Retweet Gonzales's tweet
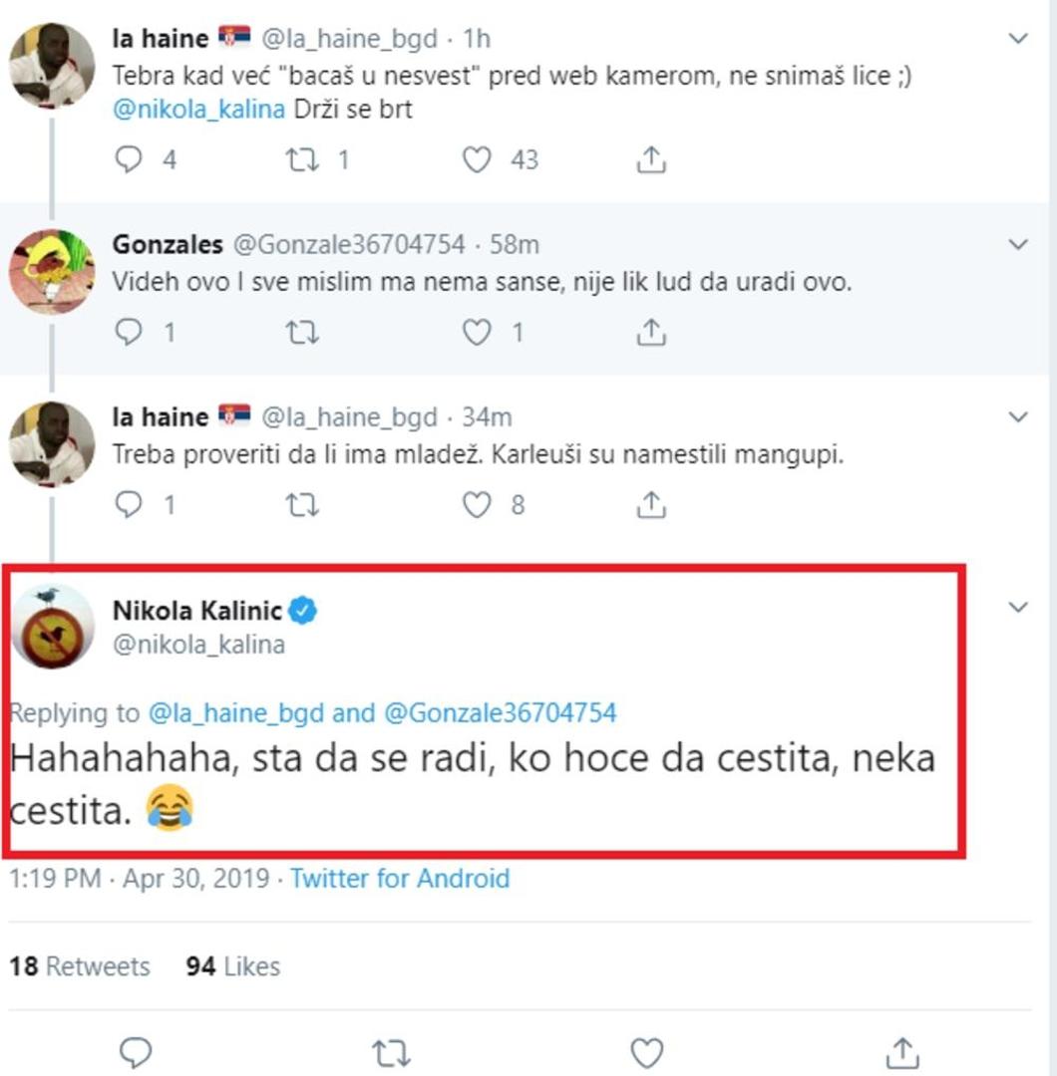This screenshot has height=1076, width=1057. click(301, 332)
